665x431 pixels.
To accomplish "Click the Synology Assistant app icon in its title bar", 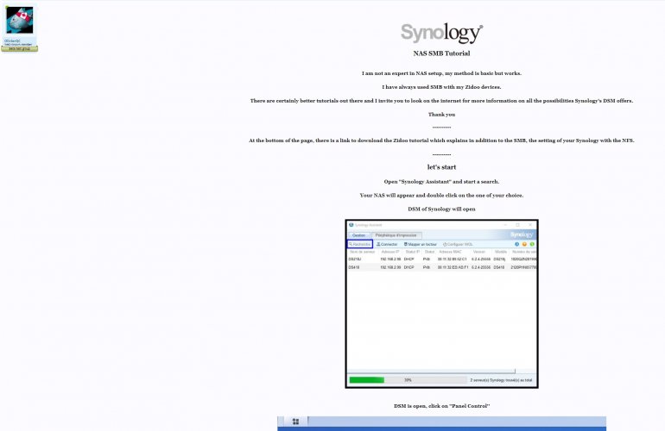I will pos(351,225).
